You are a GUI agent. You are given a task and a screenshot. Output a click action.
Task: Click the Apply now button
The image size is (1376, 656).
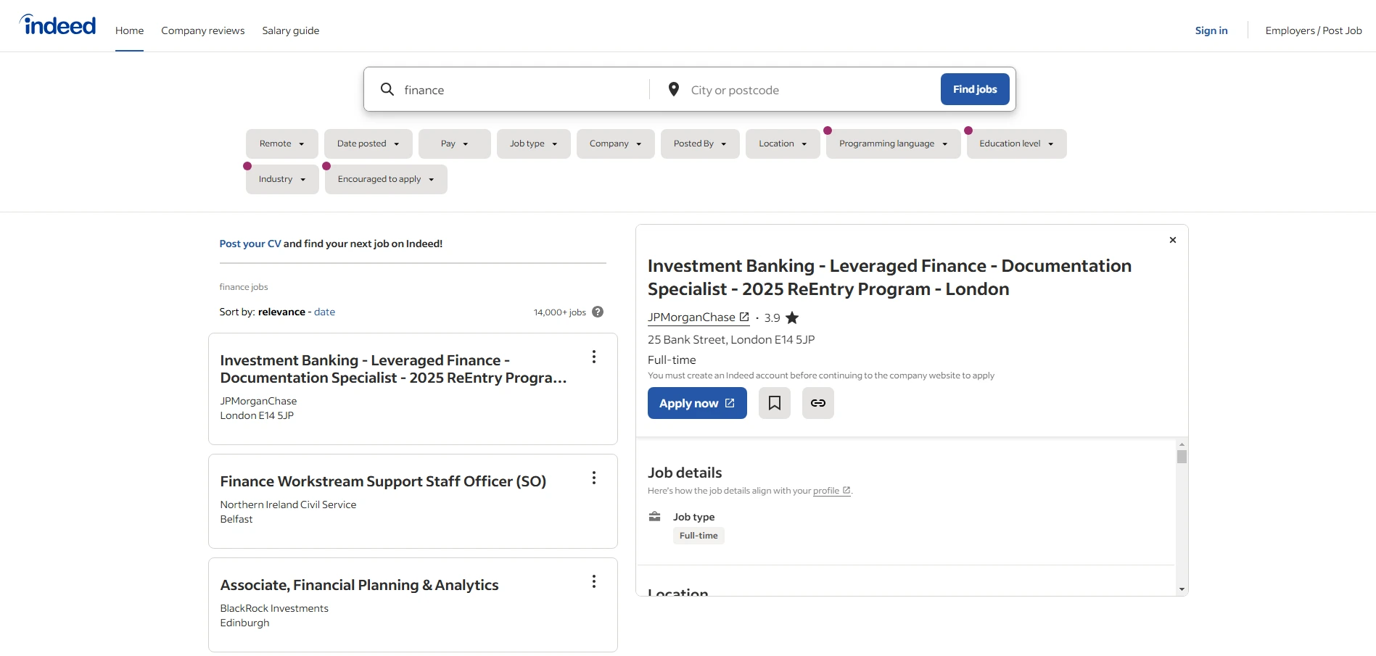(696, 402)
